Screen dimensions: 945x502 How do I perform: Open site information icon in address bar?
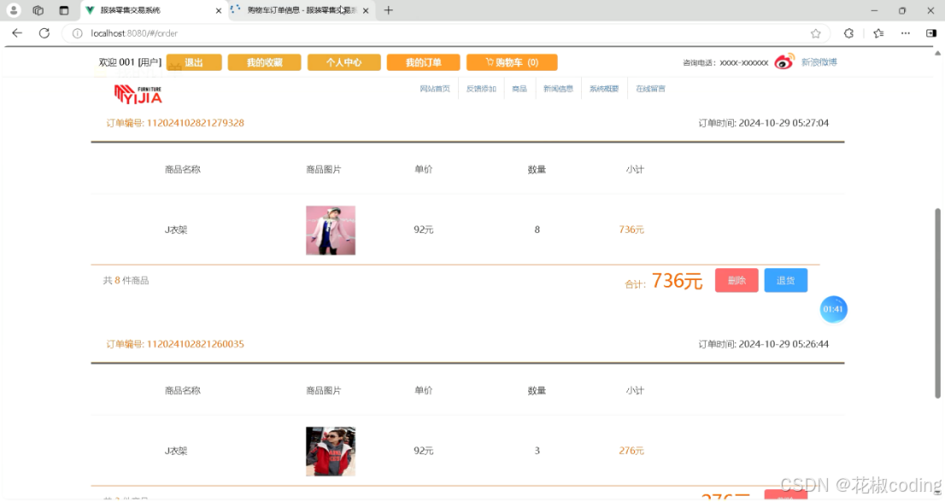pos(77,33)
